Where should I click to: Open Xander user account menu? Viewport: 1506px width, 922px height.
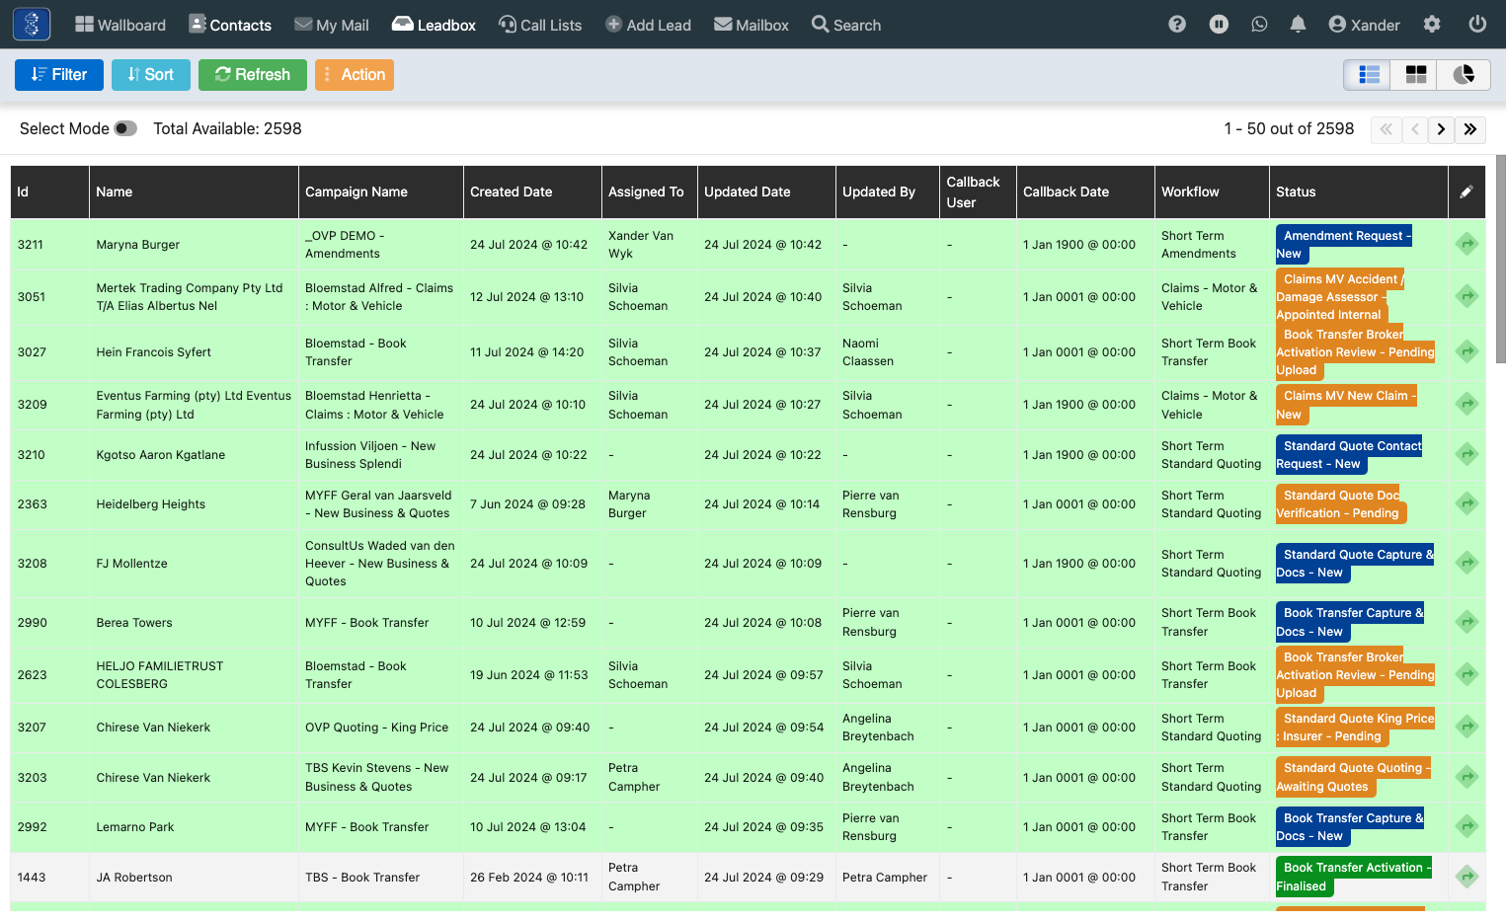coord(1364,25)
